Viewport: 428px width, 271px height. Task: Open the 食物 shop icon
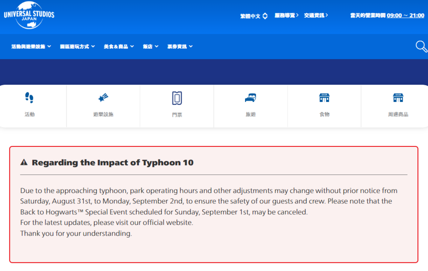[x=324, y=98]
